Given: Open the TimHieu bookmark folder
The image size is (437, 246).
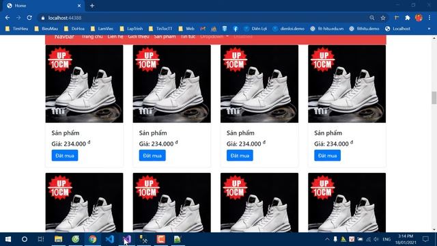Looking at the screenshot, I should pyautogui.click(x=16, y=29).
